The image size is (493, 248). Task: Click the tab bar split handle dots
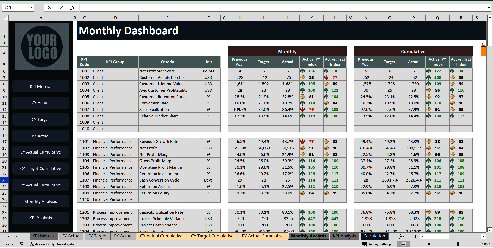click(x=415, y=236)
